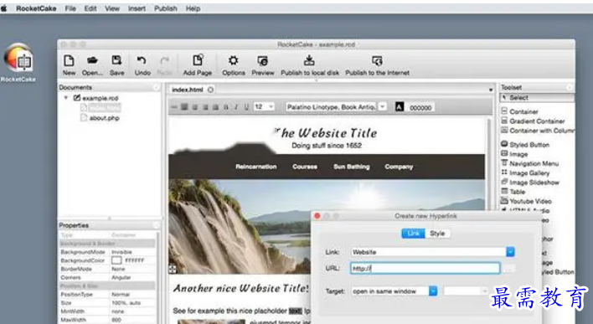593x324 pixels.
Task: Click The Website Title heading on page
Action: tap(325, 133)
